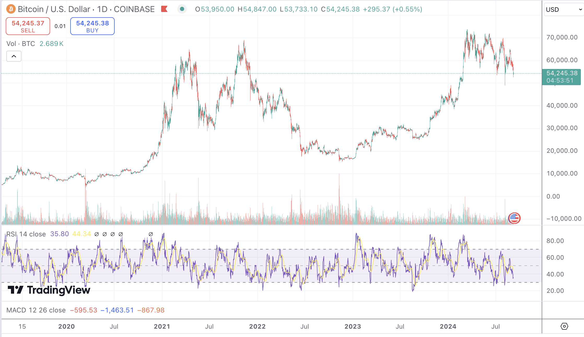Click the 2022 label on time axis
This screenshot has width=584, height=337.
click(257, 326)
